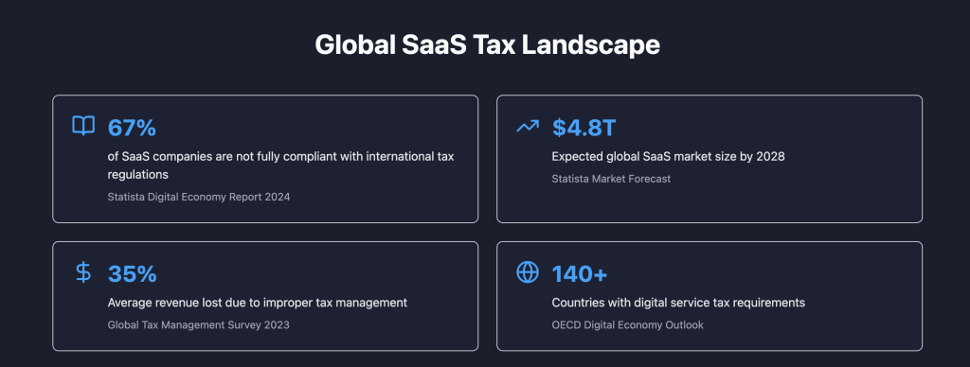This screenshot has height=367, width=970.
Task: Click the text about SaaS companies not fully compliant
Action: coord(280,166)
